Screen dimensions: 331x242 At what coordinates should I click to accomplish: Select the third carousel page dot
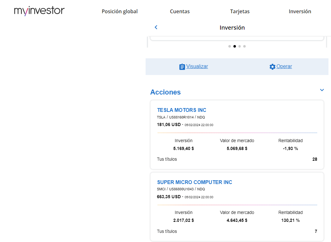[239, 46]
